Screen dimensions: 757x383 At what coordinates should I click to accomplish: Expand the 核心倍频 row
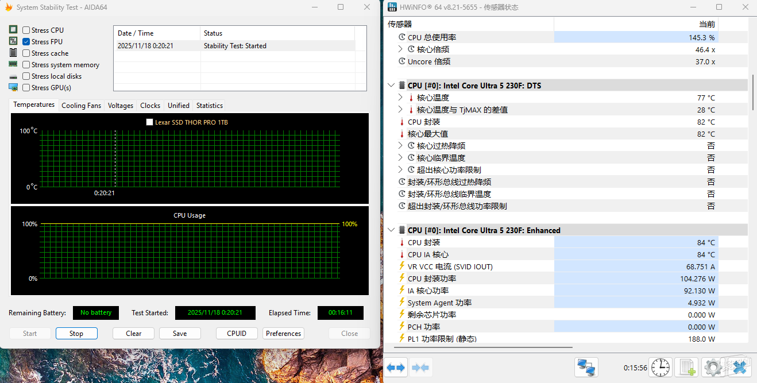pyautogui.click(x=400, y=49)
